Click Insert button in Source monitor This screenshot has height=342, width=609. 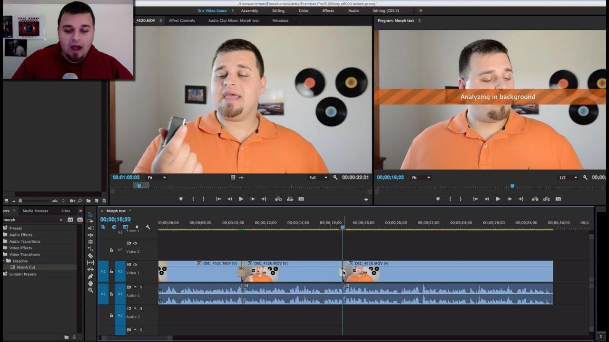[278, 199]
